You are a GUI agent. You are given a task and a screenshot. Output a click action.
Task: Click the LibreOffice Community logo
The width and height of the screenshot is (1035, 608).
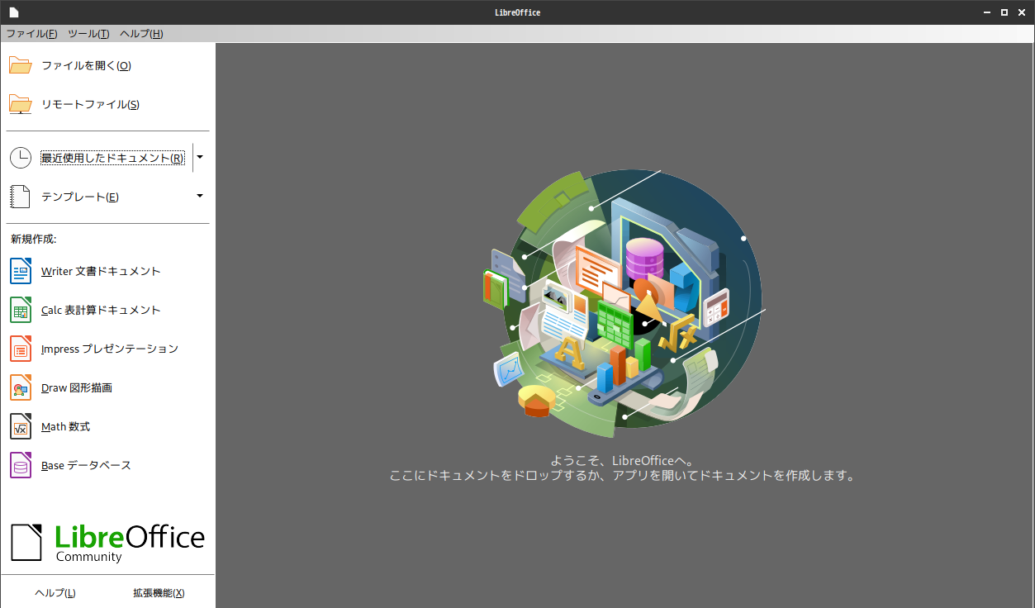pyautogui.click(x=107, y=543)
